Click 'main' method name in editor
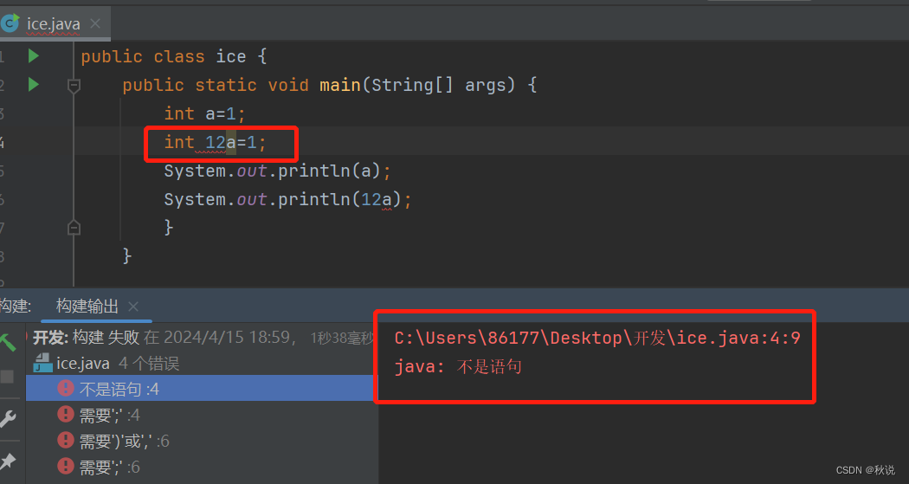This screenshot has width=909, height=484. tap(339, 85)
